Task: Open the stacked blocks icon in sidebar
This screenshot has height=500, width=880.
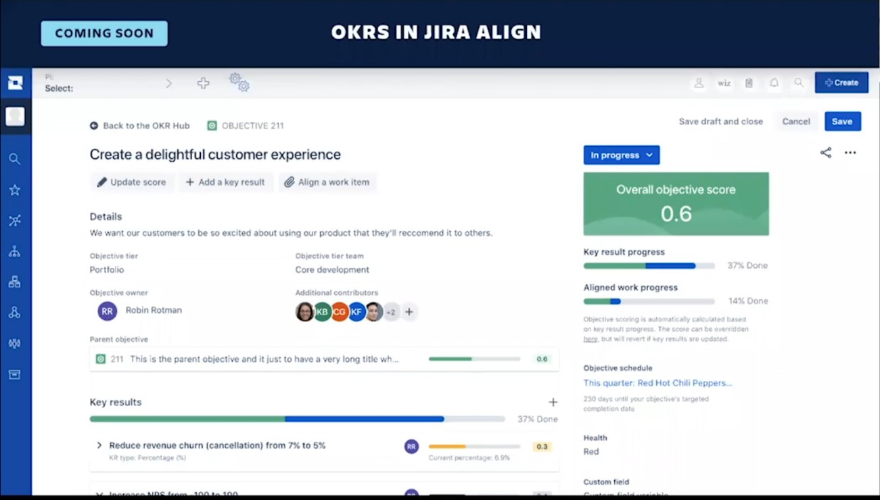Action: [14, 282]
